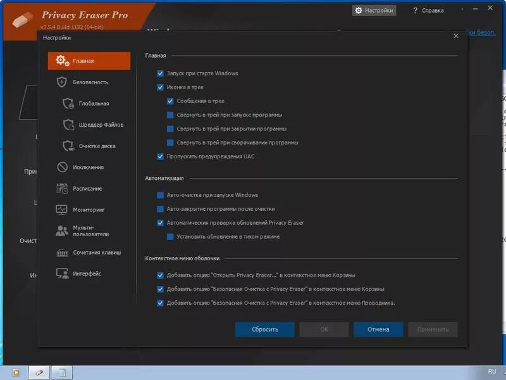Click the monitor pulse icon for Мониторинг
506x380 pixels.
[x=61, y=210]
